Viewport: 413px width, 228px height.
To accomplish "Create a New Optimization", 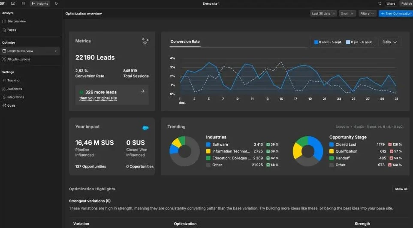I will (x=396, y=13).
